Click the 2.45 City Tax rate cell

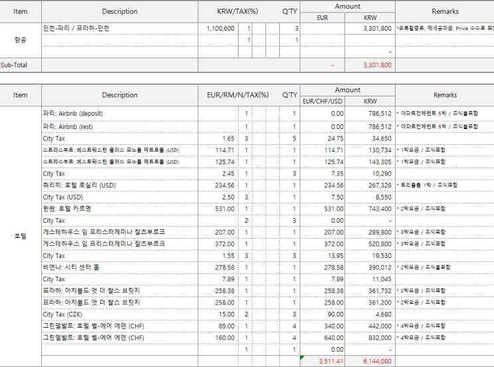pyautogui.click(x=218, y=174)
